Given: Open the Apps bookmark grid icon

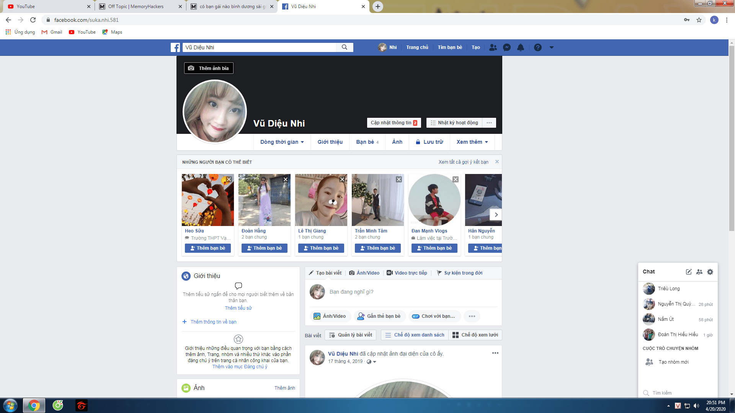Looking at the screenshot, I should point(8,32).
